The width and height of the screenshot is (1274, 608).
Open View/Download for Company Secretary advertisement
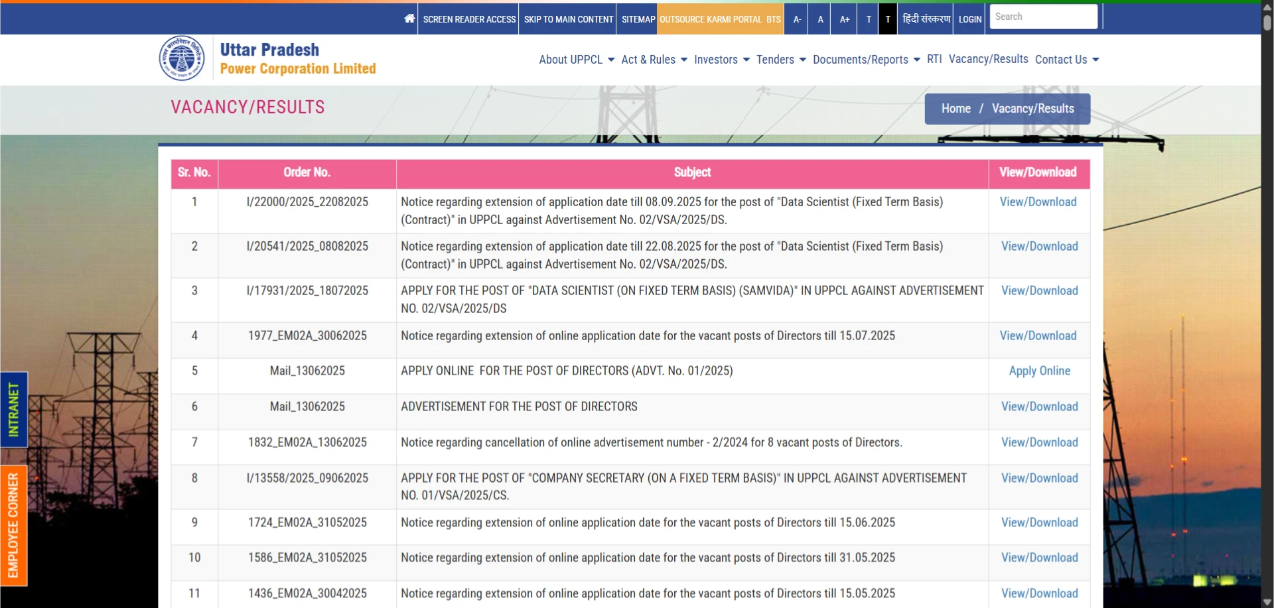point(1039,478)
